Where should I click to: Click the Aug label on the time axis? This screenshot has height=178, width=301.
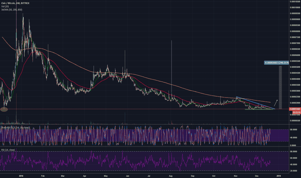pyautogui.click(x=171, y=176)
